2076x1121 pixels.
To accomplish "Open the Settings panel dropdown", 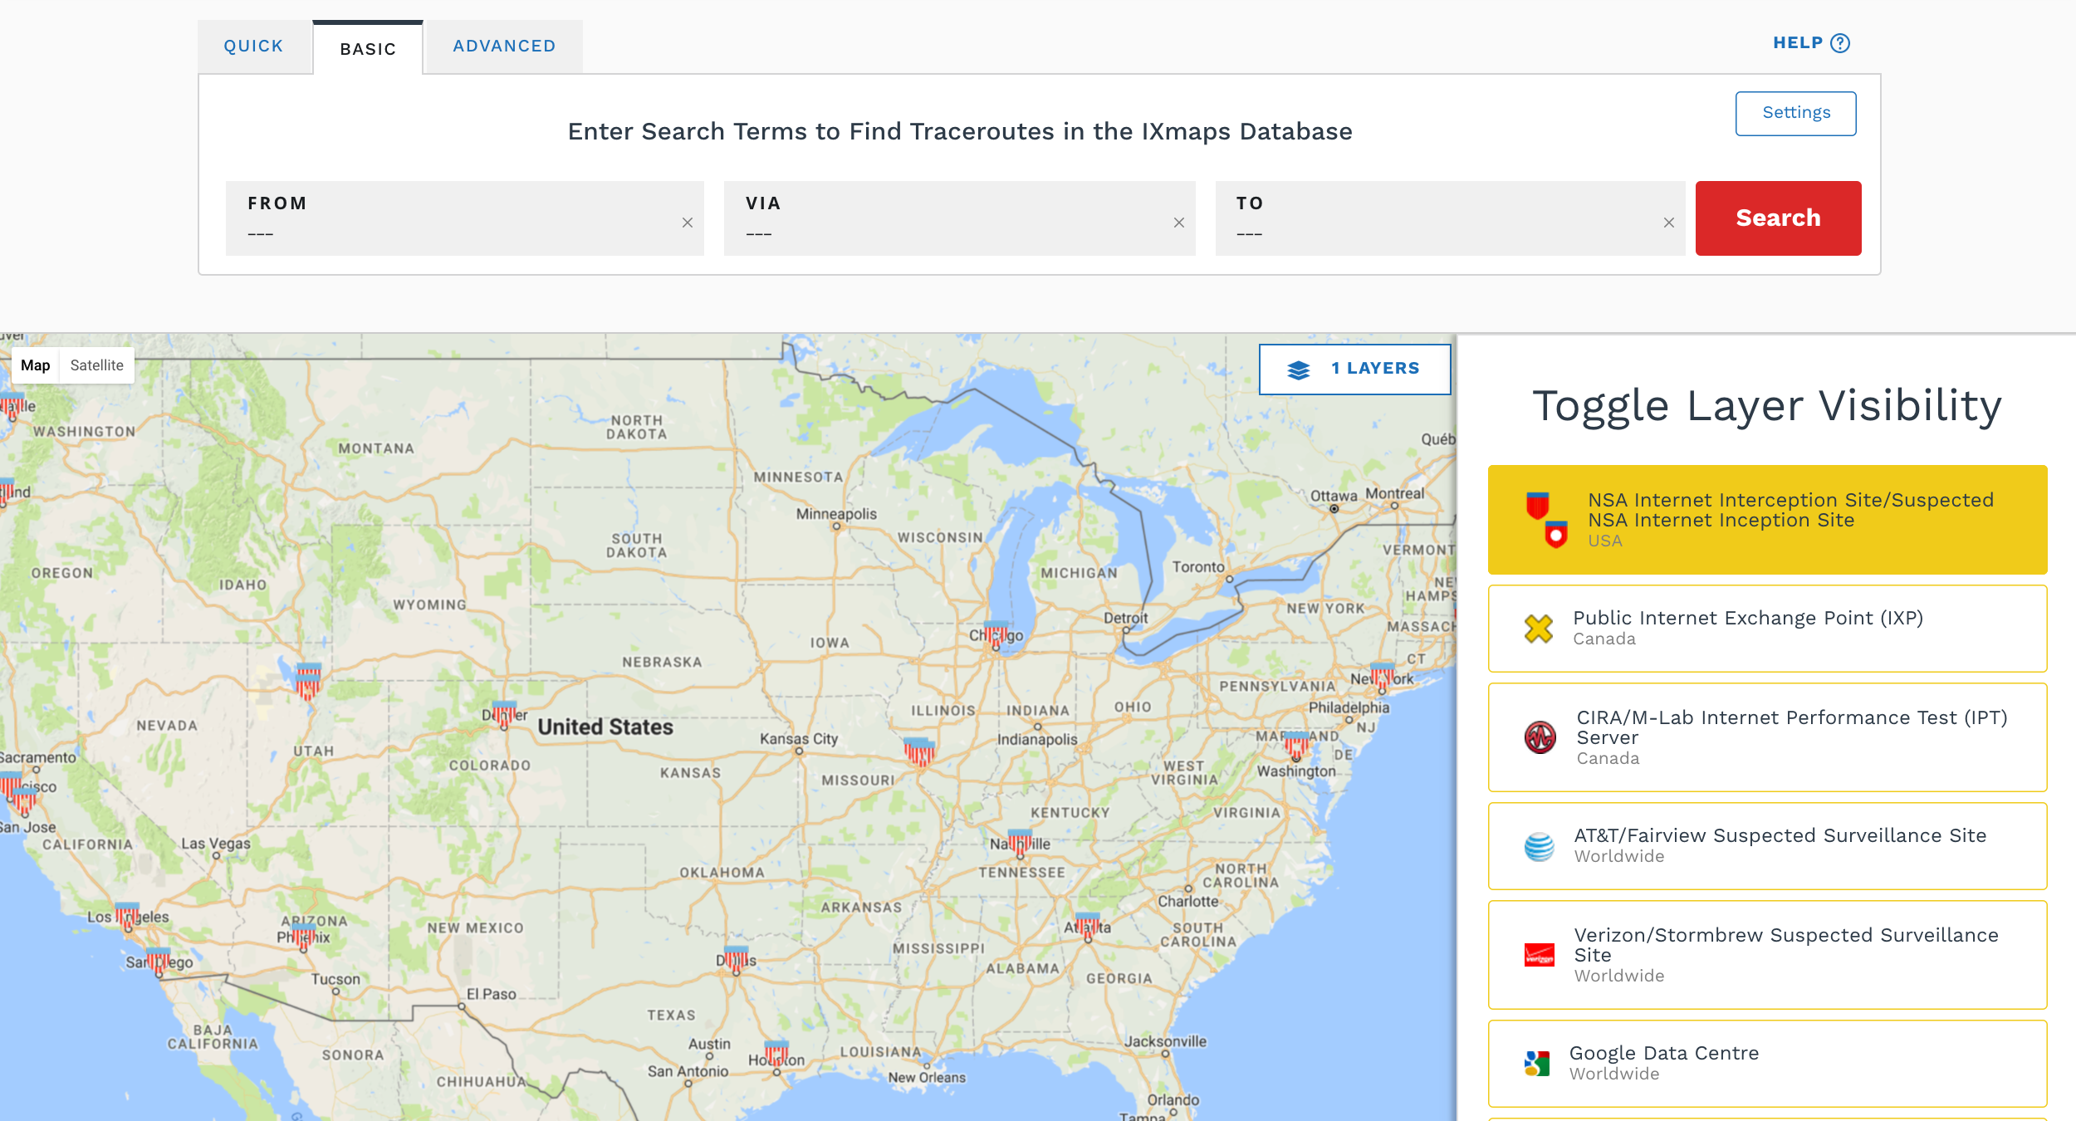I will pos(1794,113).
